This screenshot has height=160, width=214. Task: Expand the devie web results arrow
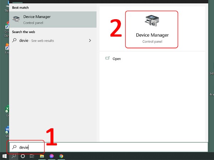coord(90,41)
